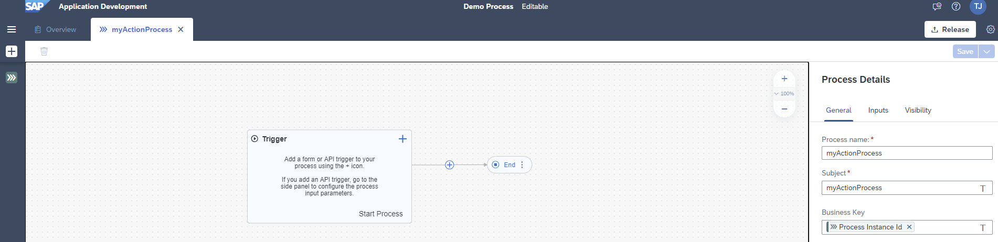Zoom out on the canvas
Screen dimensions: 998x242
click(x=784, y=108)
